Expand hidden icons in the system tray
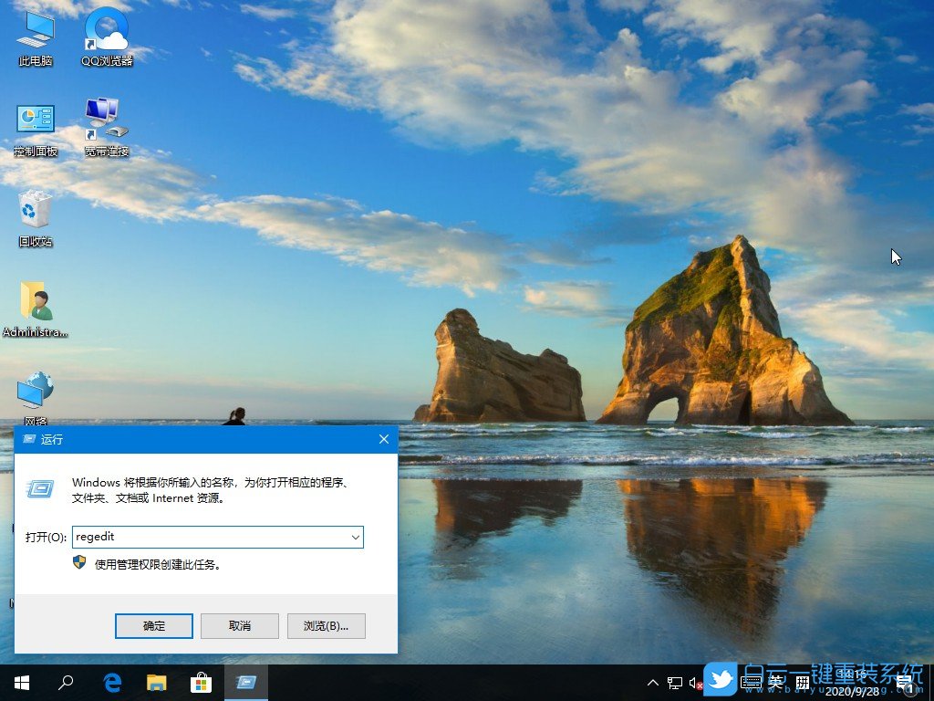 pos(653,683)
